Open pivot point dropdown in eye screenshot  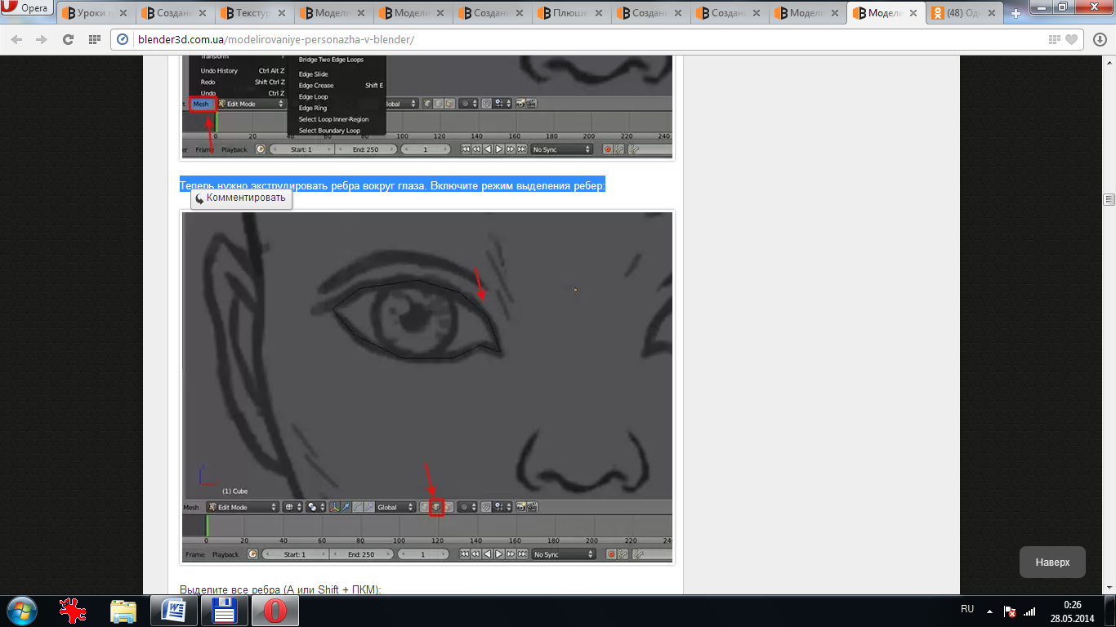tap(315, 507)
